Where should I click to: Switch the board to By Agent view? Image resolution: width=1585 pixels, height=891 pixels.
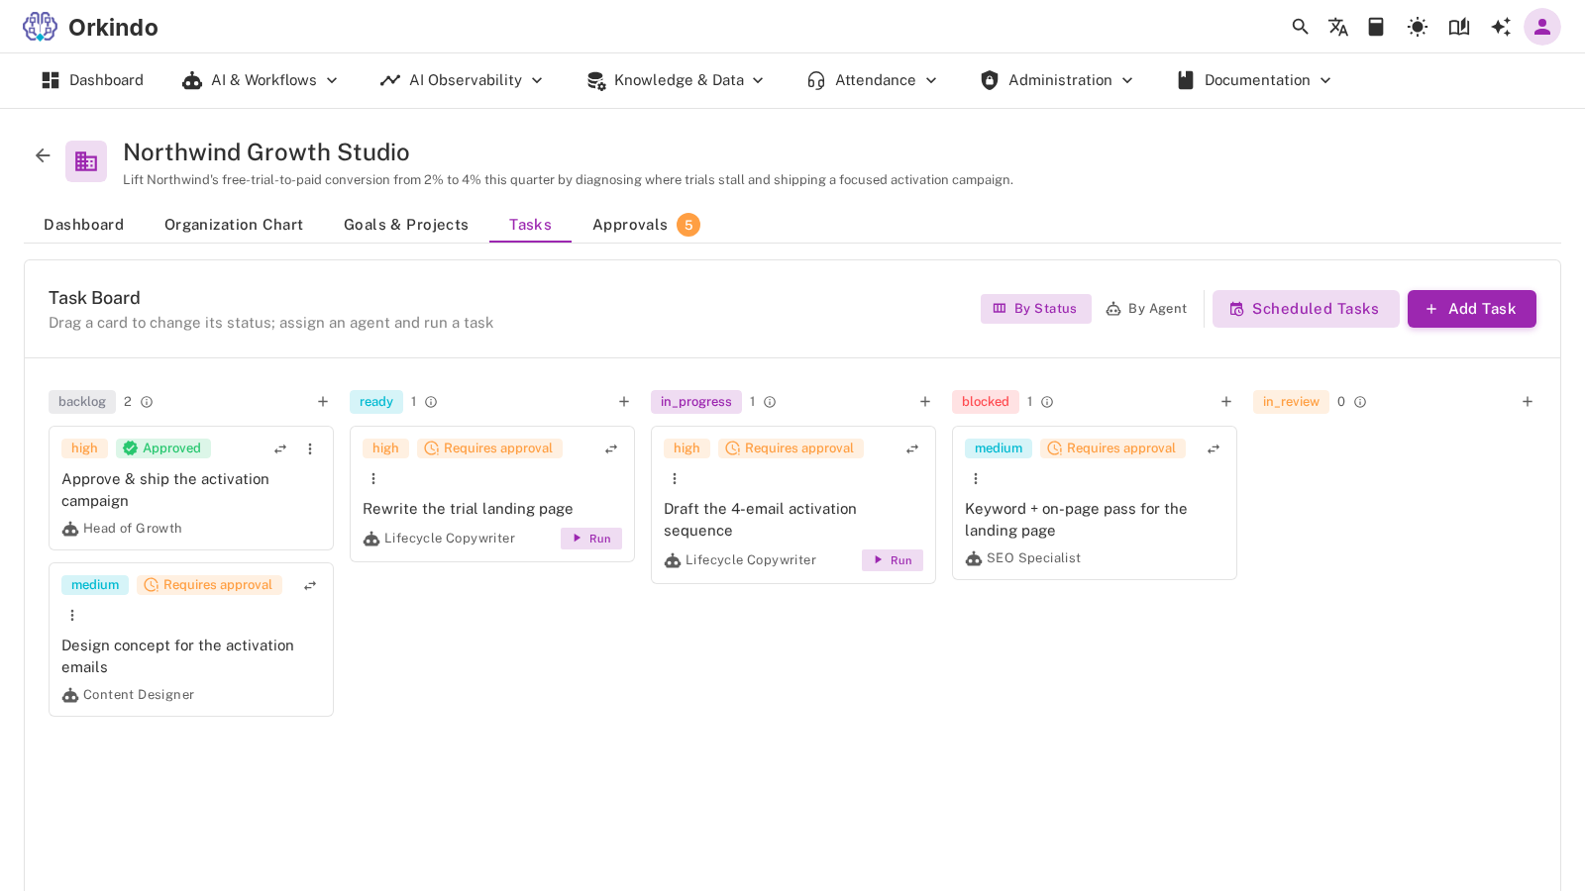(1146, 309)
